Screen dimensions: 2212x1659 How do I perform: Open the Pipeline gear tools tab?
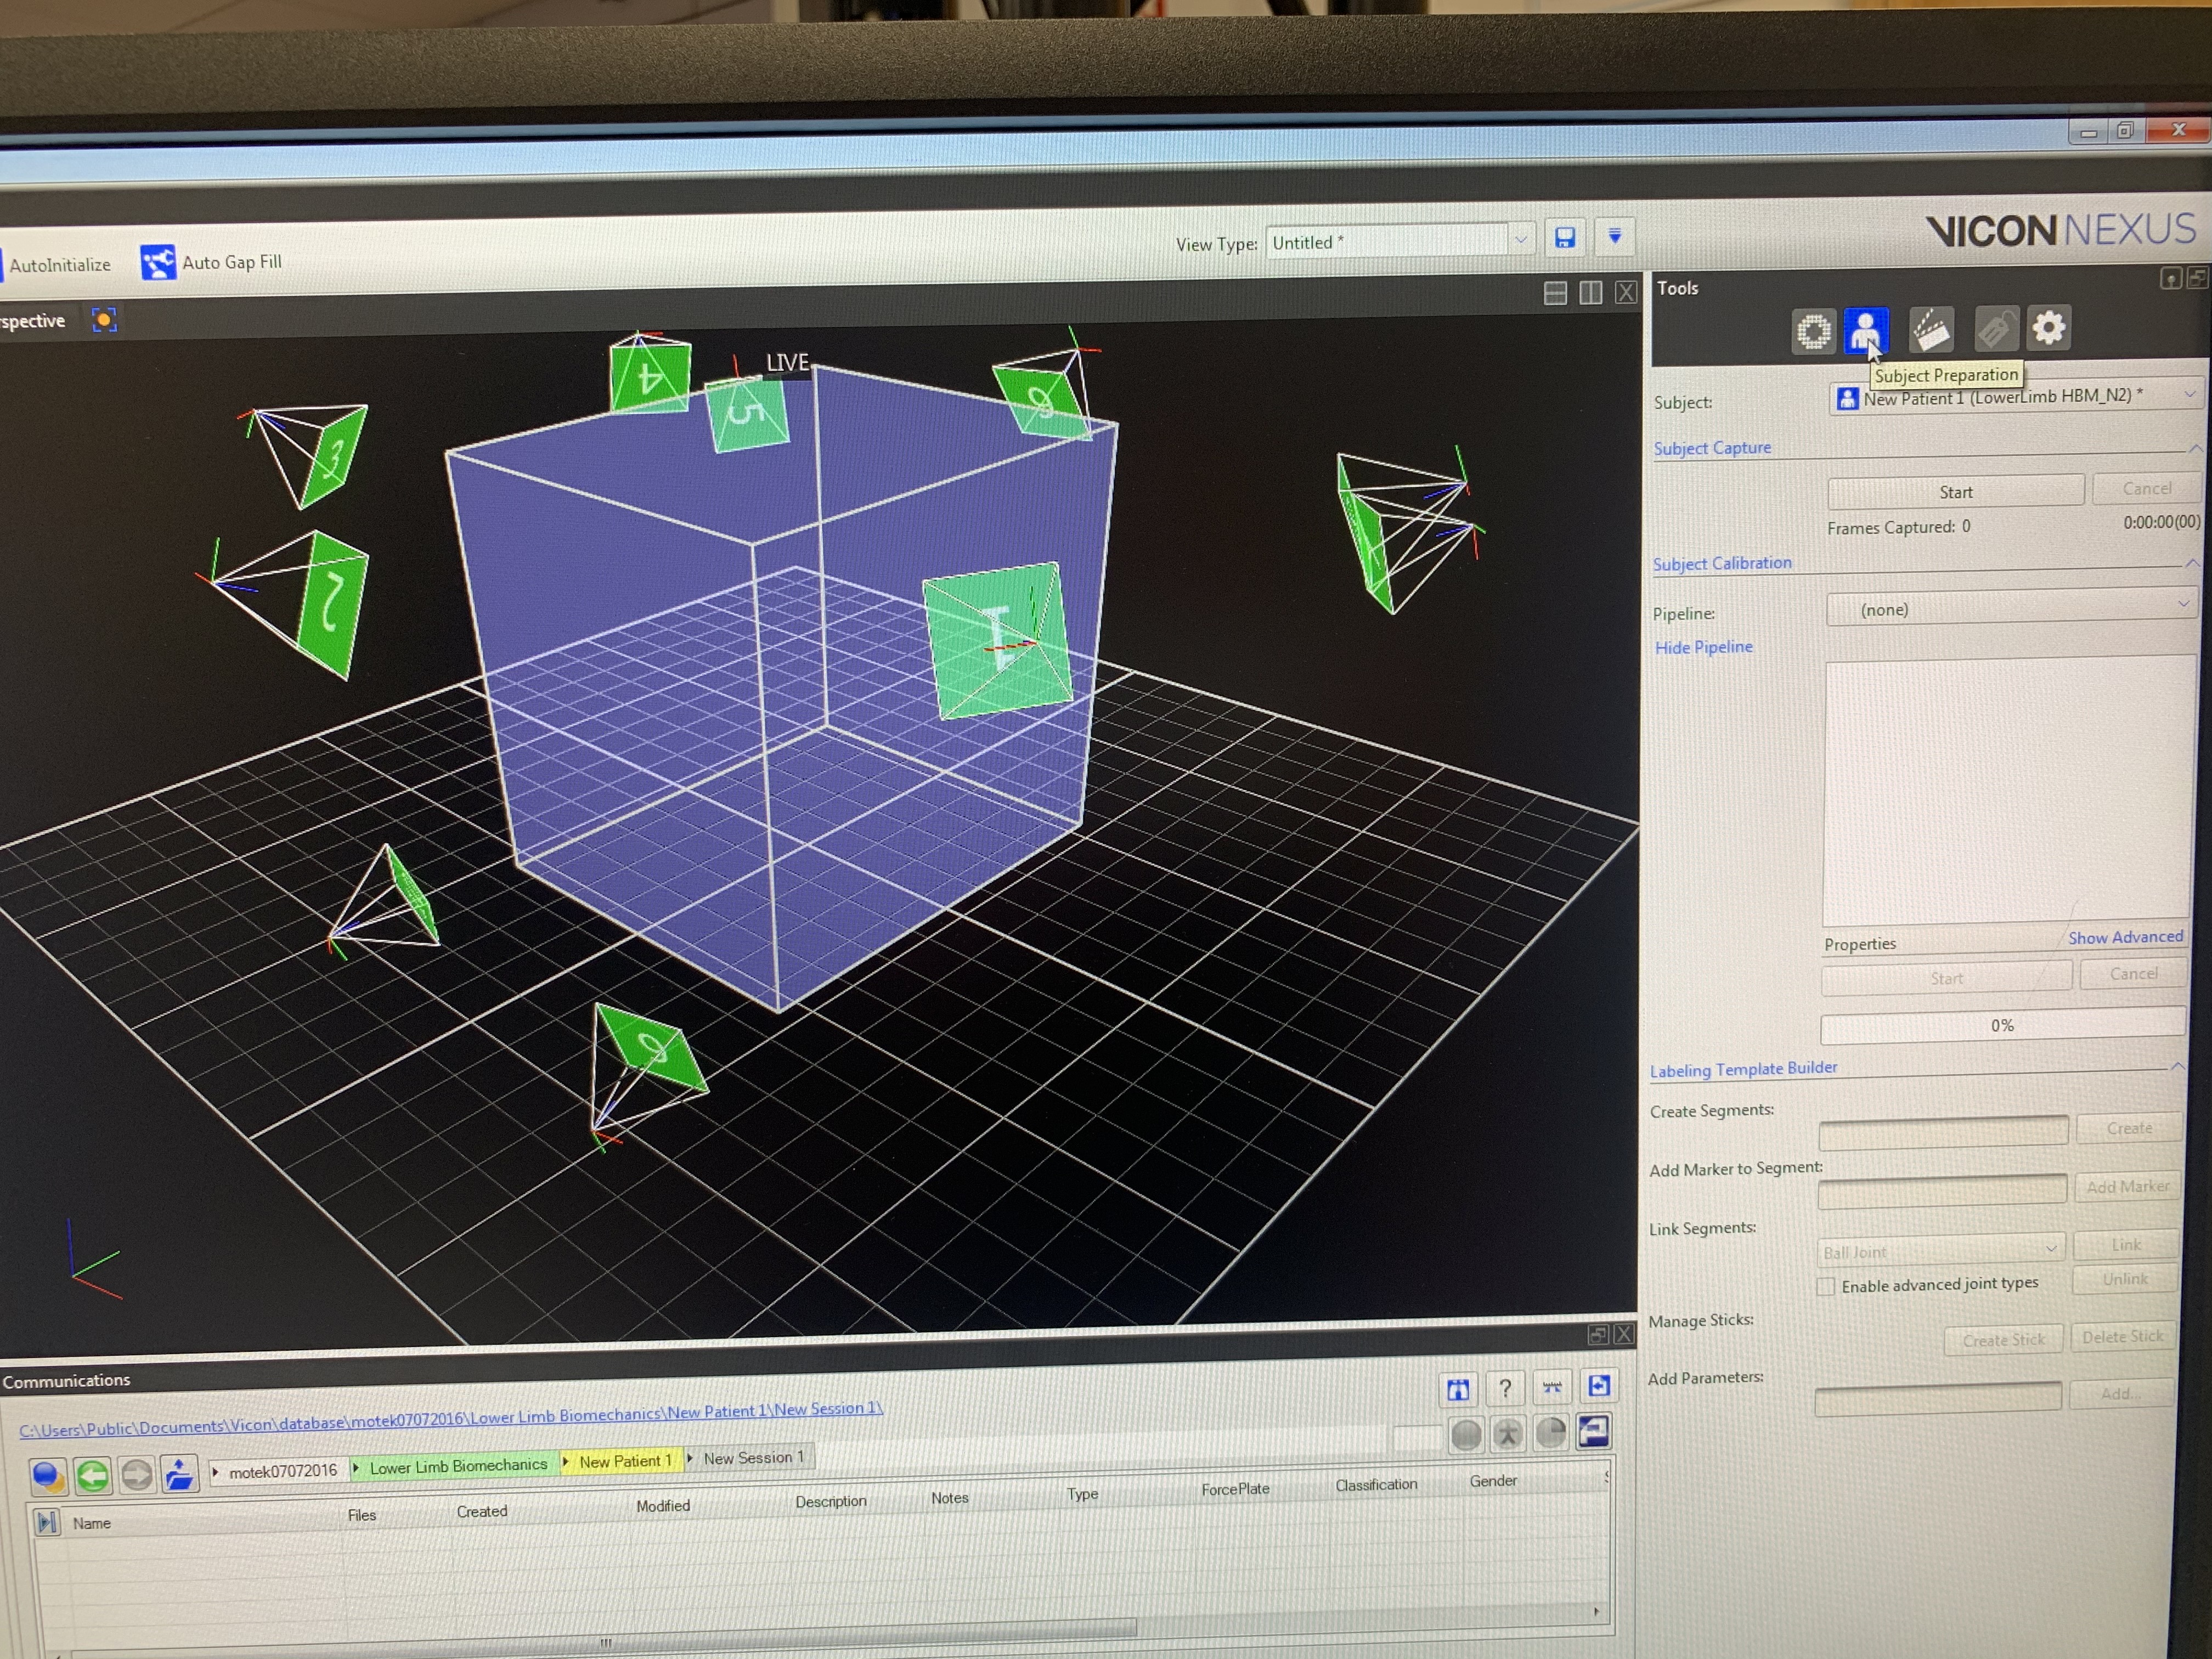(2048, 328)
